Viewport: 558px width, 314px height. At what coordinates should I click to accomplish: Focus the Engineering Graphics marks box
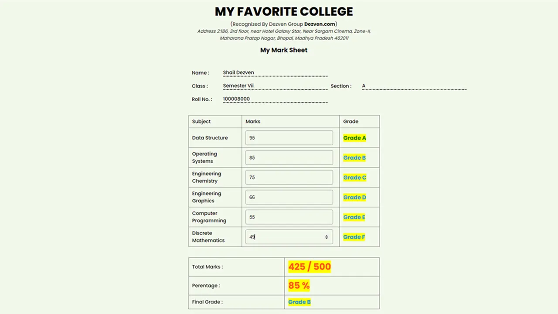coord(289,197)
